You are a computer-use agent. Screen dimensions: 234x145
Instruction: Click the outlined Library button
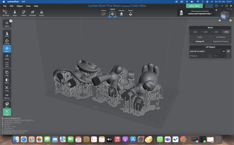point(209,6)
